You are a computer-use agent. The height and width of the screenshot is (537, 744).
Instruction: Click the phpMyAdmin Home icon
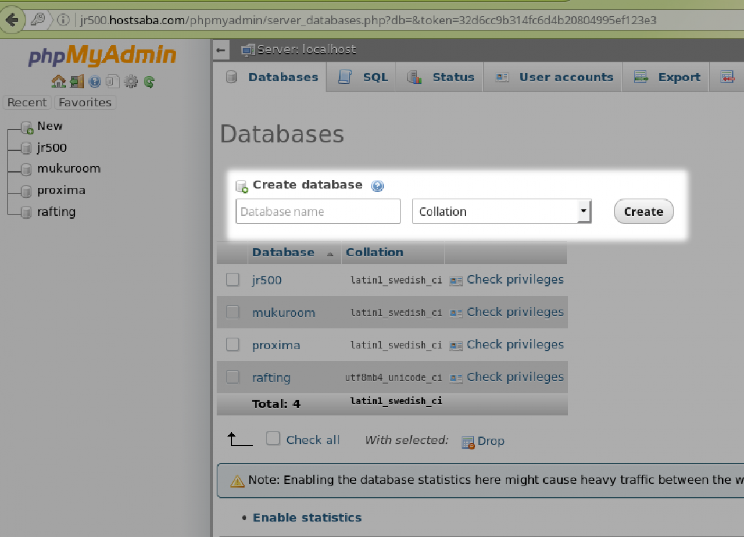58,81
